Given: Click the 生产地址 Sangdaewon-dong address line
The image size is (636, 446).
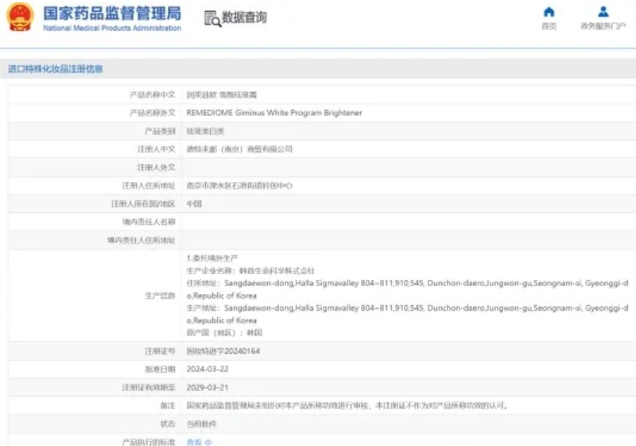Looking at the screenshot, I should (x=407, y=314).
